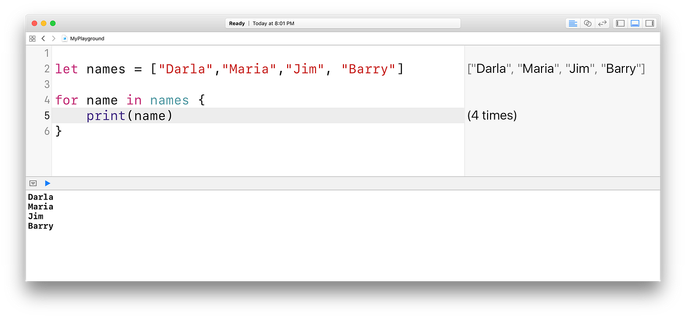Image resolution: width=686 pixels, height=318 pixels.
Task: Click the green zoom traffic light button
Action: tap(51, 23)
